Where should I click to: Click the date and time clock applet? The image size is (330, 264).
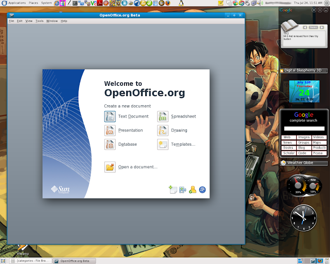(x=308, y=3)
